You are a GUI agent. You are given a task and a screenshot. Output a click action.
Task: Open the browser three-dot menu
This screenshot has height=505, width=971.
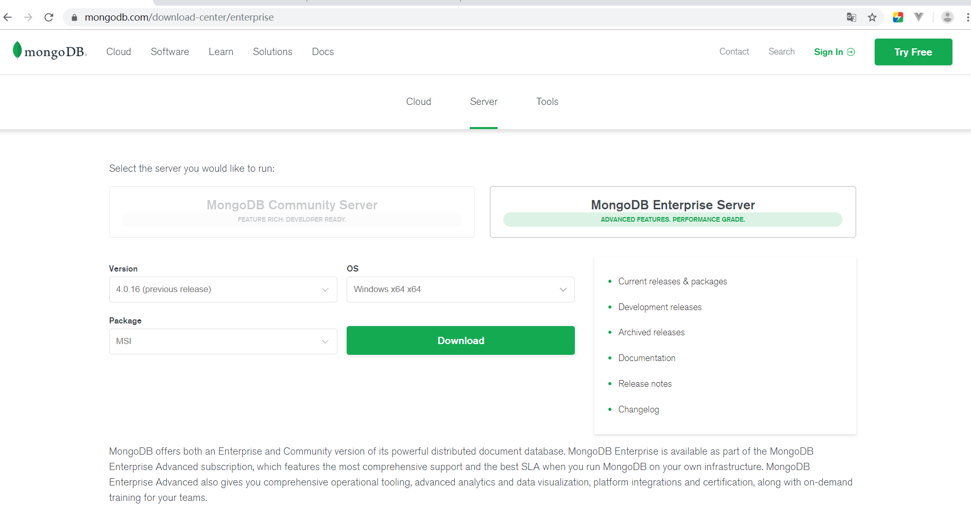(x=967, y=17)
